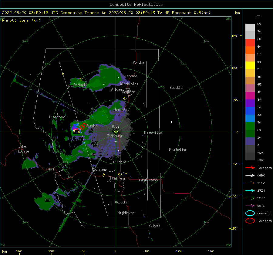273x255 pixels.
Task: Click the 'Lake Louise' map label
Action: [x=23, y=149]
